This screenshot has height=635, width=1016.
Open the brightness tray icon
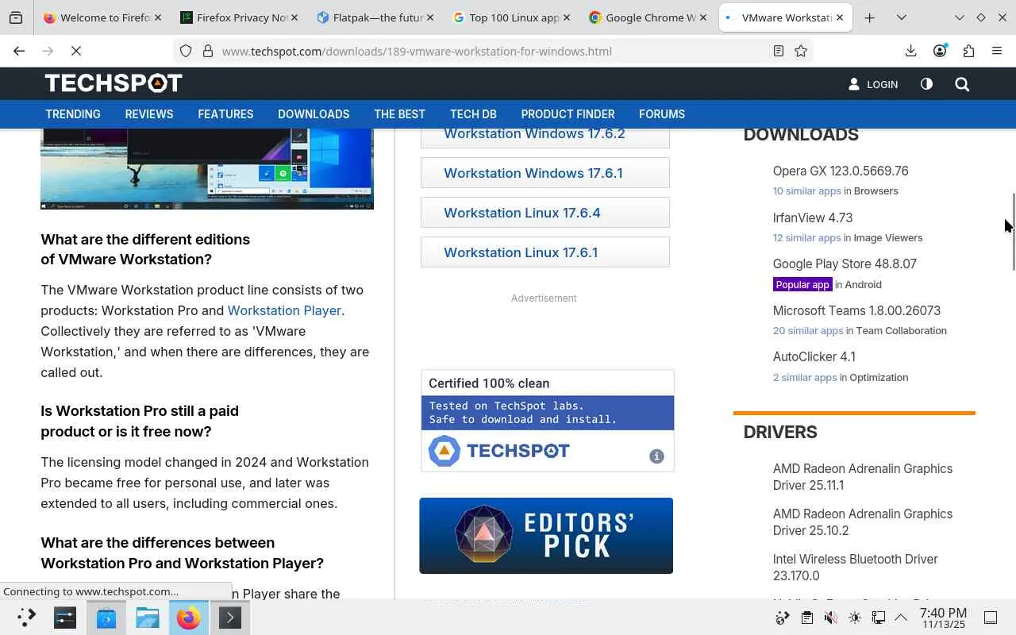click(854, 618)
